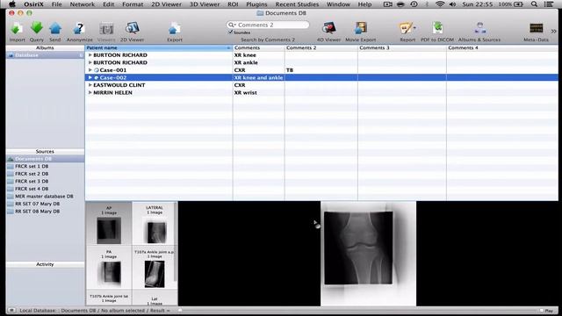Click the thumbnail list scrollbar
Viewport: 562px width, 316px height.
[x=176, y=242]
